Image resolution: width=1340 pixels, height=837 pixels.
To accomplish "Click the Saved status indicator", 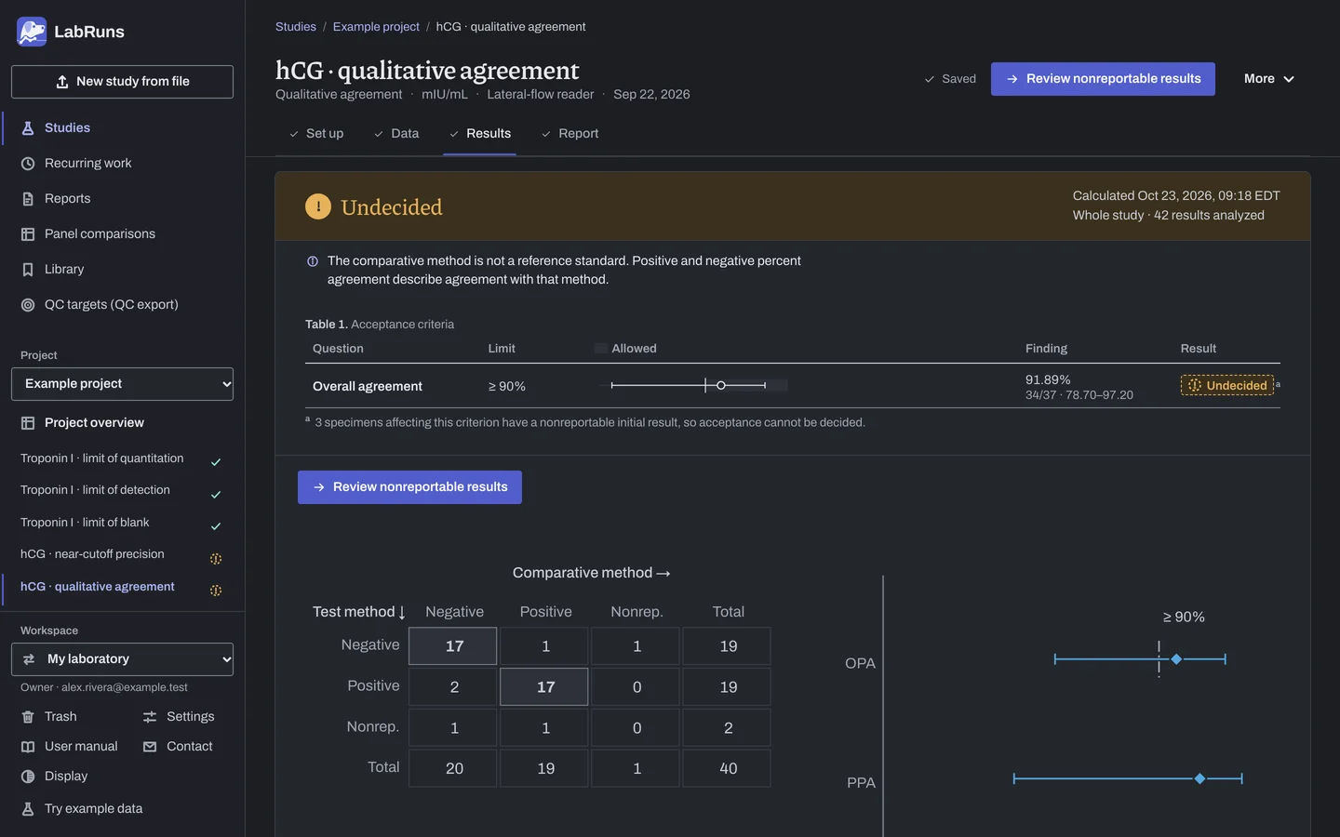I will pyautogui.click(x=950, y=79).
